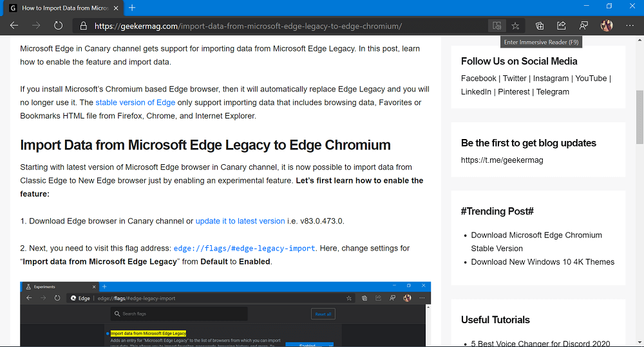Open 'Download Microsoft Edge Chromium Stable Version' post
The image size is (644, 347).
[x=536, y=241]
